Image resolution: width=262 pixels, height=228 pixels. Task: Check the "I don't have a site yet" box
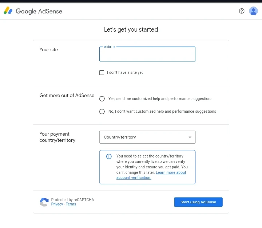coord(102,73)
